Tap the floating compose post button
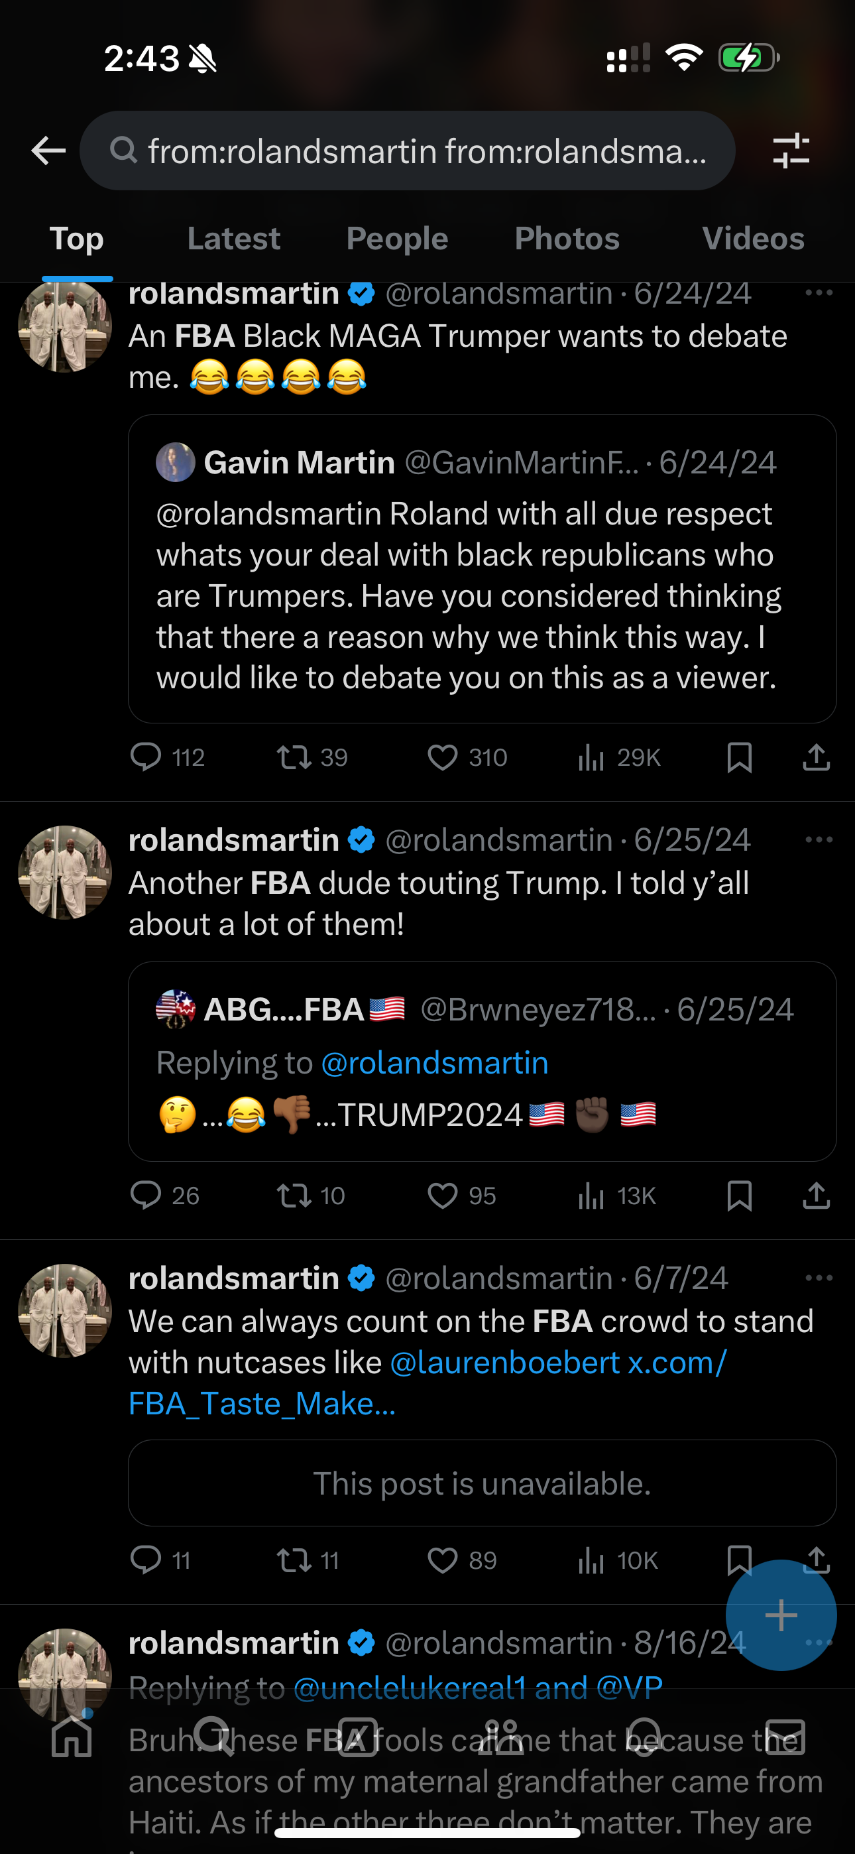 pyautogui.click(x=781, y=1615)
